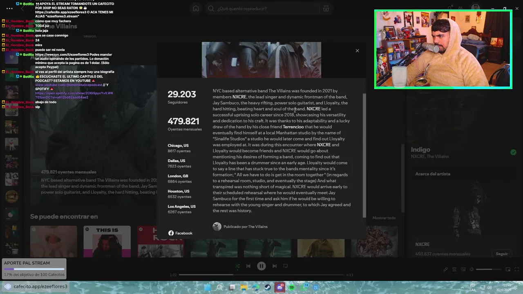Click the 'Acerca del artista' card header

coord(433,174)
